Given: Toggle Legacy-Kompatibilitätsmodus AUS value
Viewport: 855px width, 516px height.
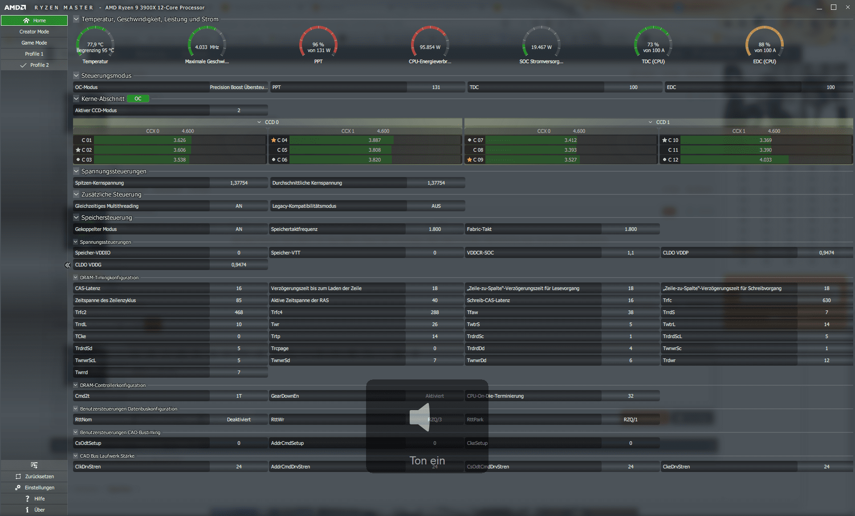Looking at the screenshot, I should [x=436, y=206].
